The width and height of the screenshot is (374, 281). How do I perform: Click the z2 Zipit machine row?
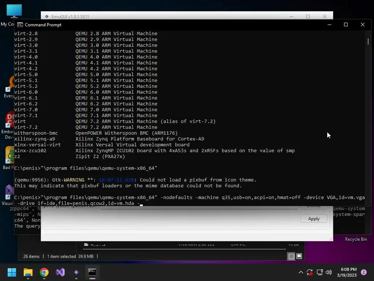pyautogui.click(x=69, y=157)
